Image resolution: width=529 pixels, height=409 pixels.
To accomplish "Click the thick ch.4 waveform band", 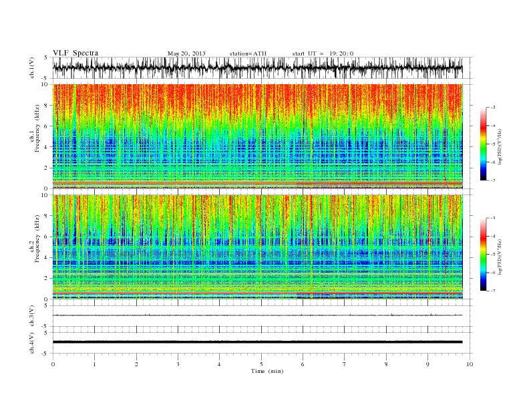I will point(257,342).
